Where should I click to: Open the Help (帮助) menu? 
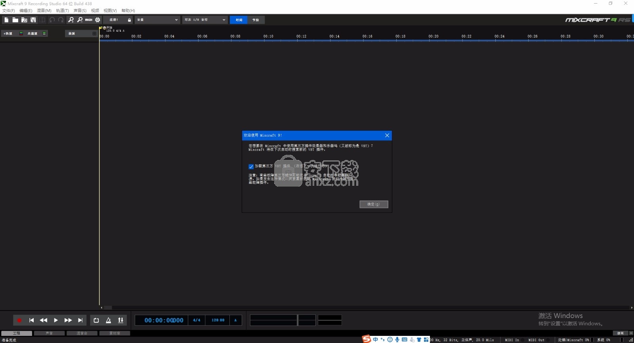pos(128,11)
